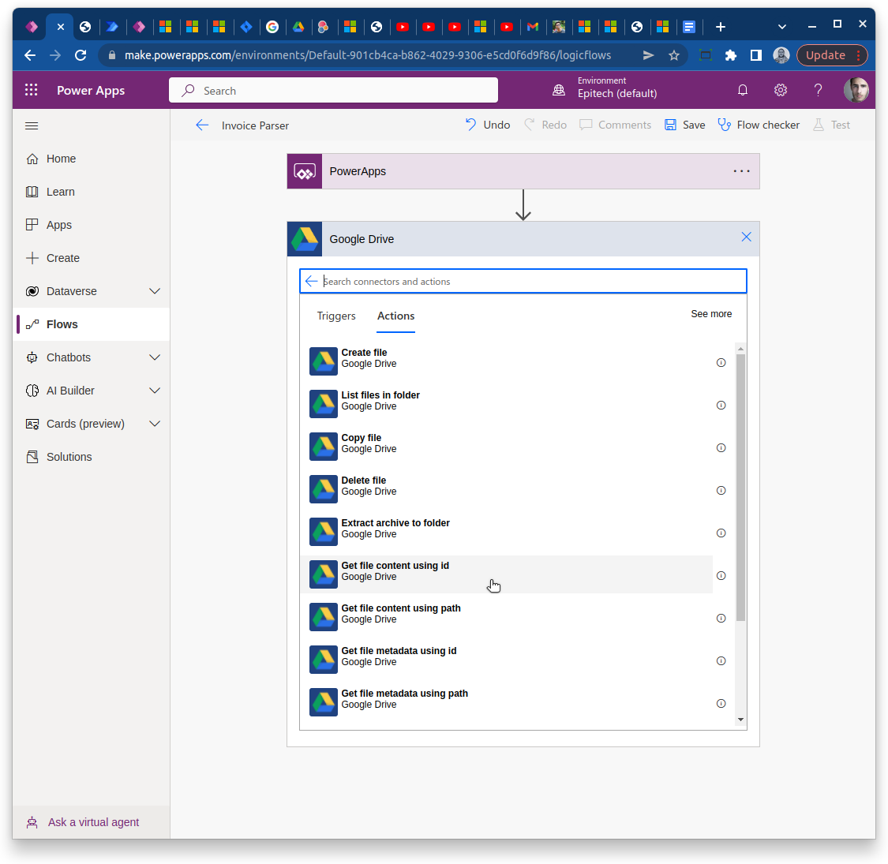Select the List files in folder action
Viewport: 888px width, 864px height.
click(x=506, y=404)
